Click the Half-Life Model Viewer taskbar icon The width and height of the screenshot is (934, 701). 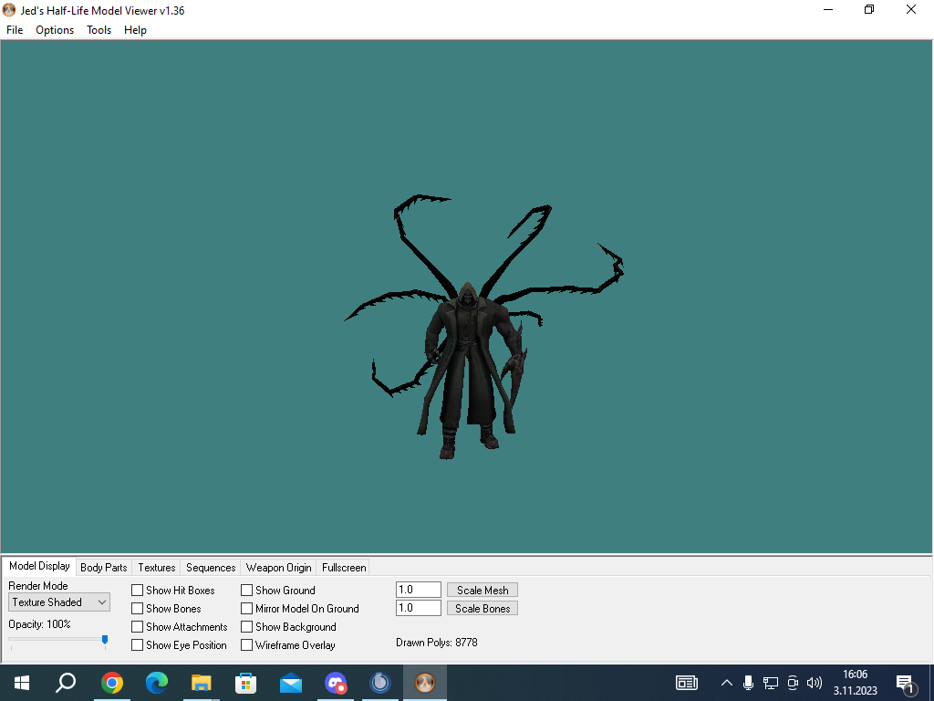click(425, 683)
